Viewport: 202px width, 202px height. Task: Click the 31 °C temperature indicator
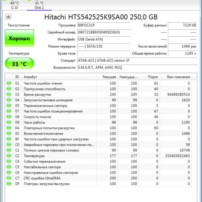(x=19, y=64)
